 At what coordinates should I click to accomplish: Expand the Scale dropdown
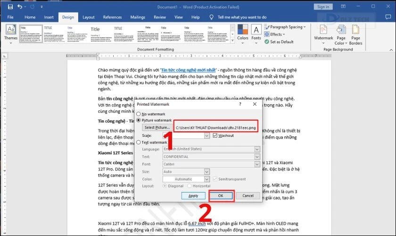206,135
